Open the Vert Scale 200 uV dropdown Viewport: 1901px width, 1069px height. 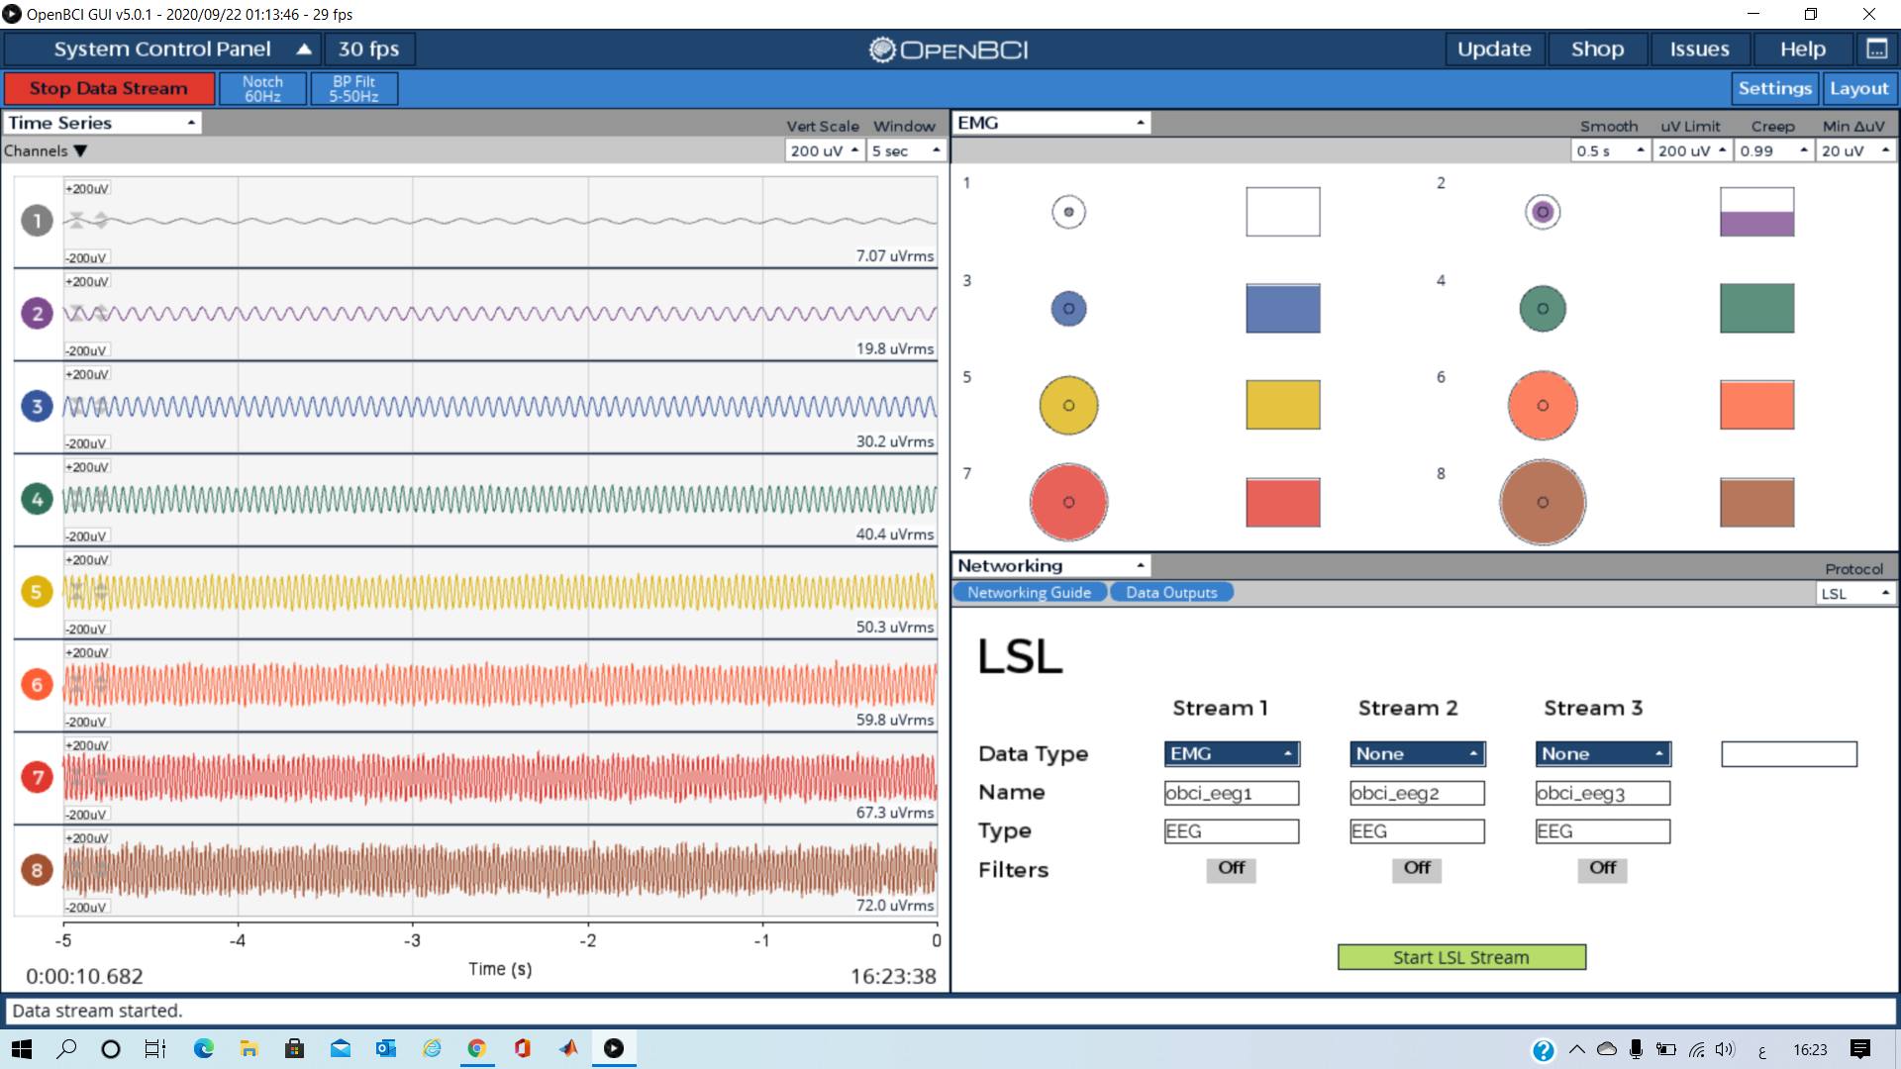point(825,150)
